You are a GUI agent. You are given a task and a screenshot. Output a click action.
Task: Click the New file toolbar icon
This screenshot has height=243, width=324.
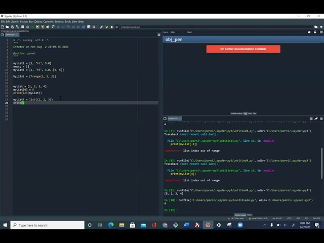(x=3, y=27)
